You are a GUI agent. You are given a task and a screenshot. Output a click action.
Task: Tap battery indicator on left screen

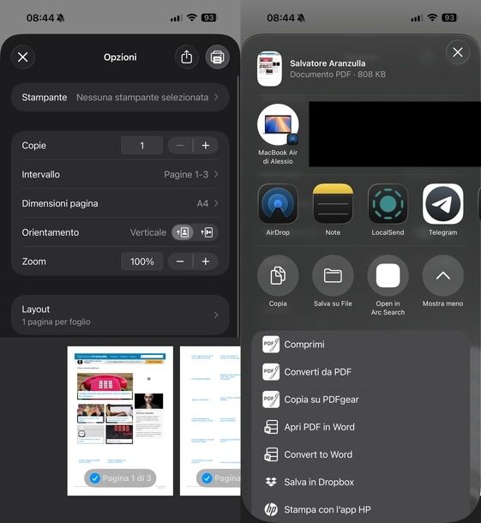point(209,18)
